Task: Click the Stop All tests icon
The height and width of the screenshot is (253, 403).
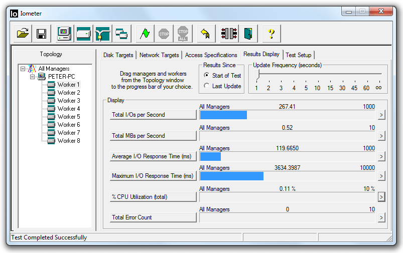Action: 183,34
